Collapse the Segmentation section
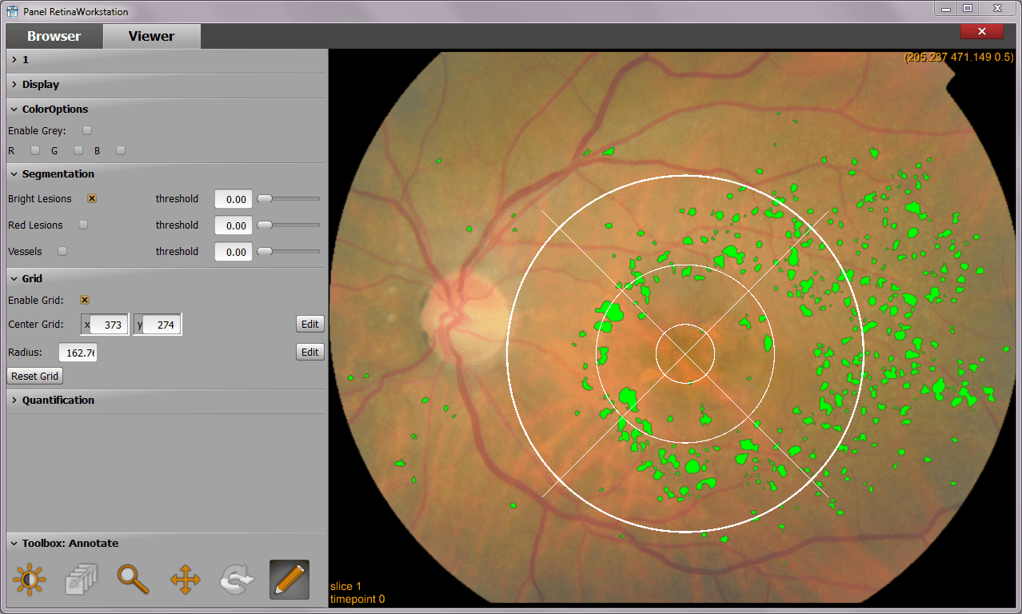The width and height of the screenshot is (1022, 614). 166,174
